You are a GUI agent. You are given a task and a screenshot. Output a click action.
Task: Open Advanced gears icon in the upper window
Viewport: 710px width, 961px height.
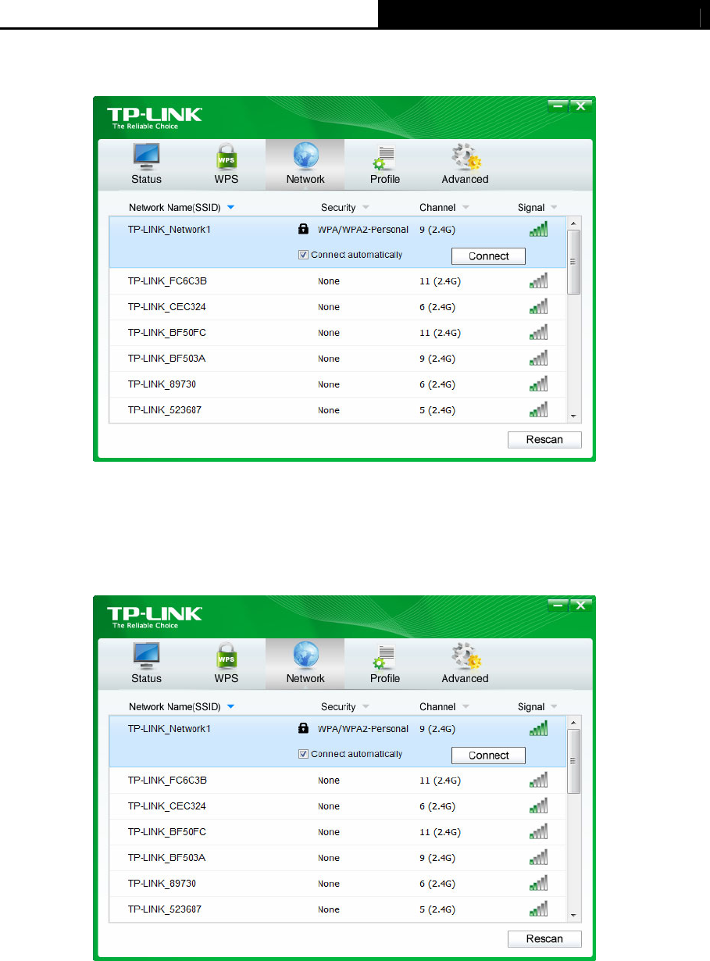(x=466, y=157)
